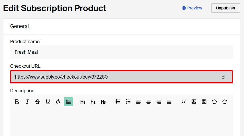
Task: Justify the description text
Action: click(x=169, y=102)
